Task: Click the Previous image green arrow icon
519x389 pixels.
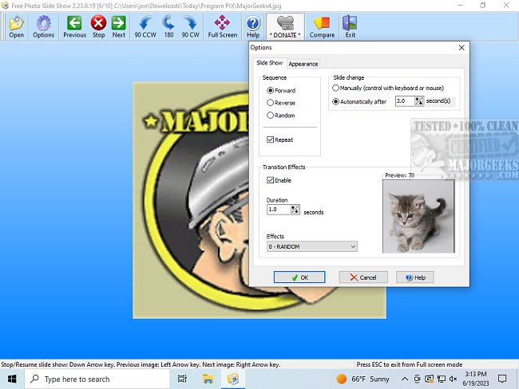Action: click(x=74, y=23)
